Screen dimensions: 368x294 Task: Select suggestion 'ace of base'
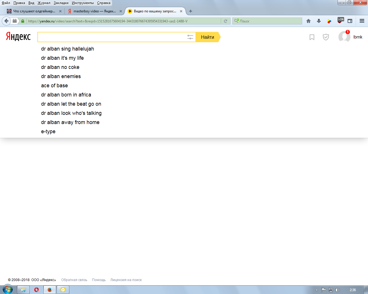54,86
